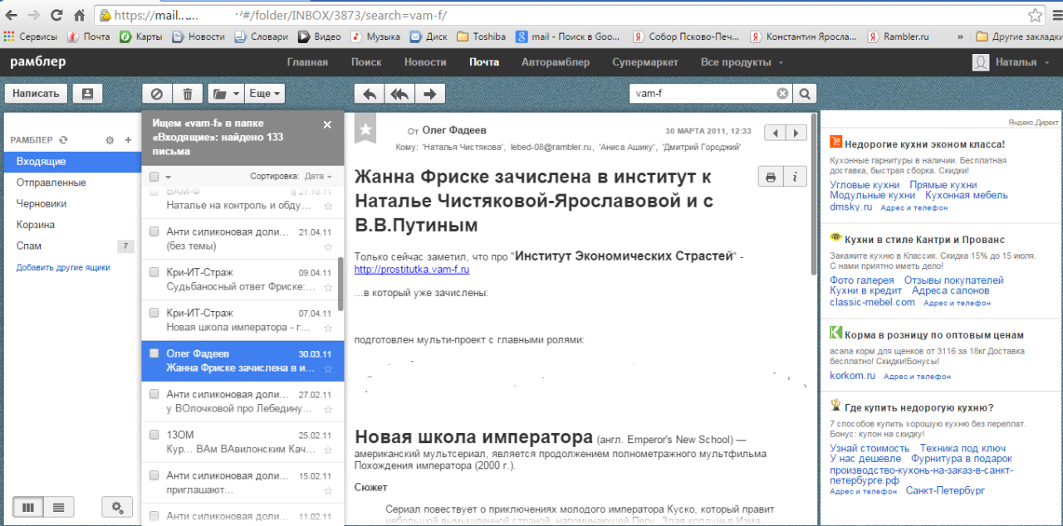1063x526 pixels.
Task: Forward the open message
Action: 430,94
